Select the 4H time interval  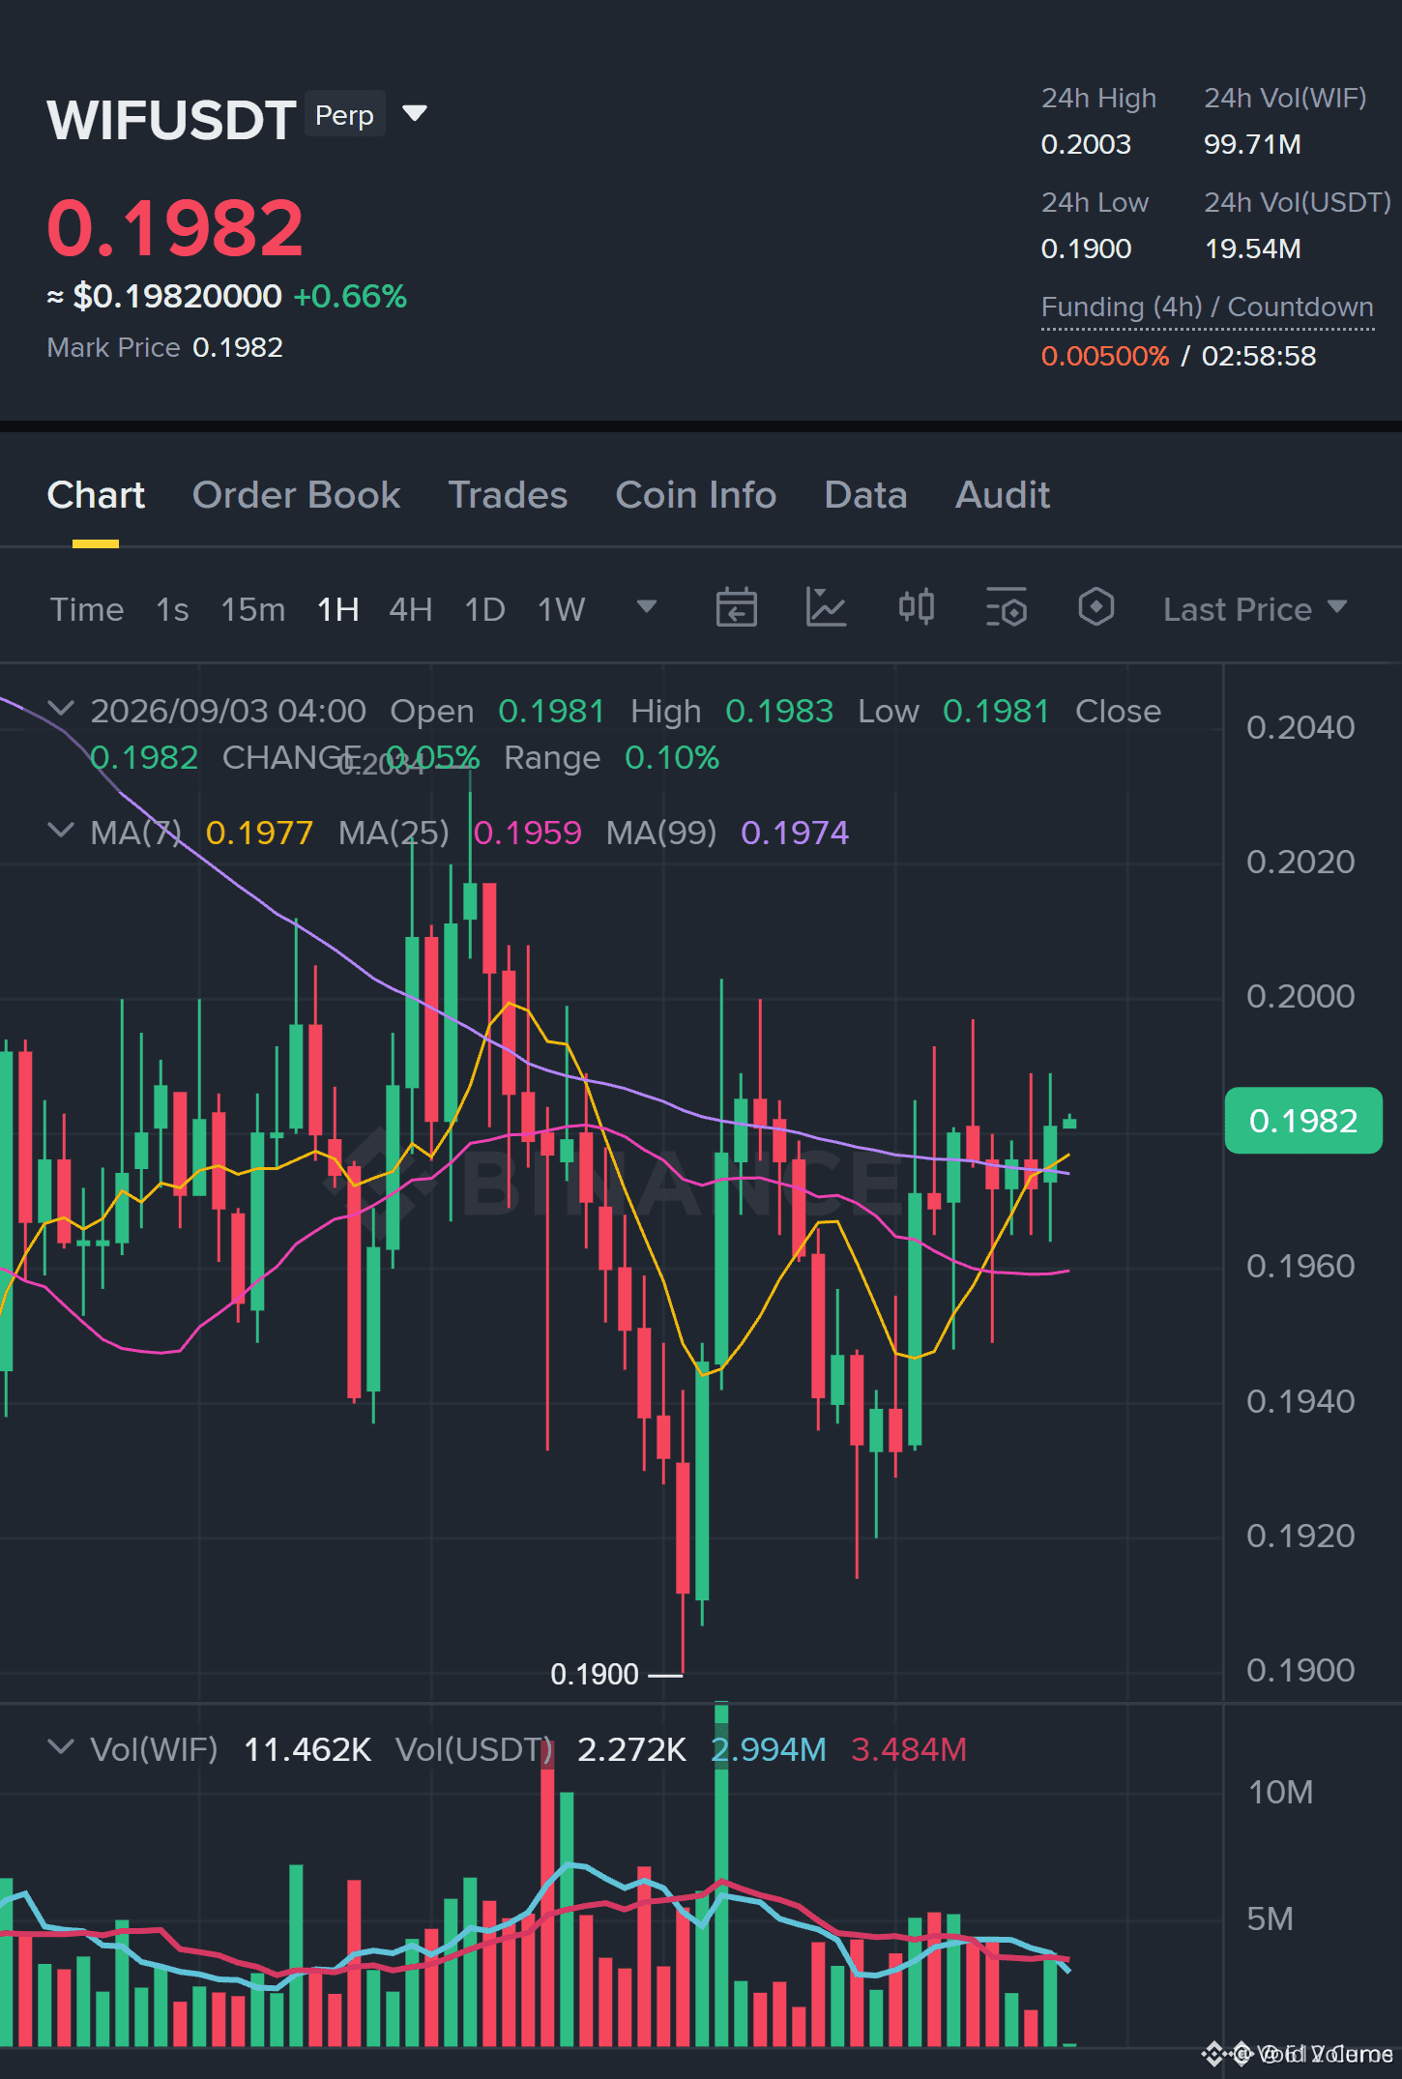pyautogui.click(x=410, y=609)
